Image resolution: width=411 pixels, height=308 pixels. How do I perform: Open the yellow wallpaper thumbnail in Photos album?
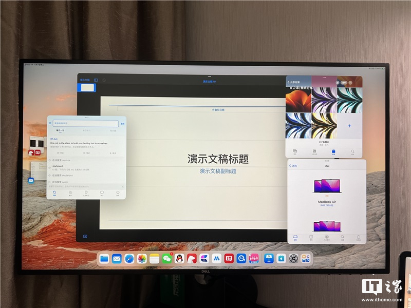point(324,125)
